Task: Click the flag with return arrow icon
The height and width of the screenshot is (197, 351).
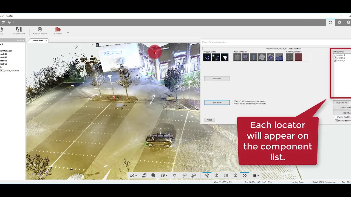Action: tap(184, 175)
